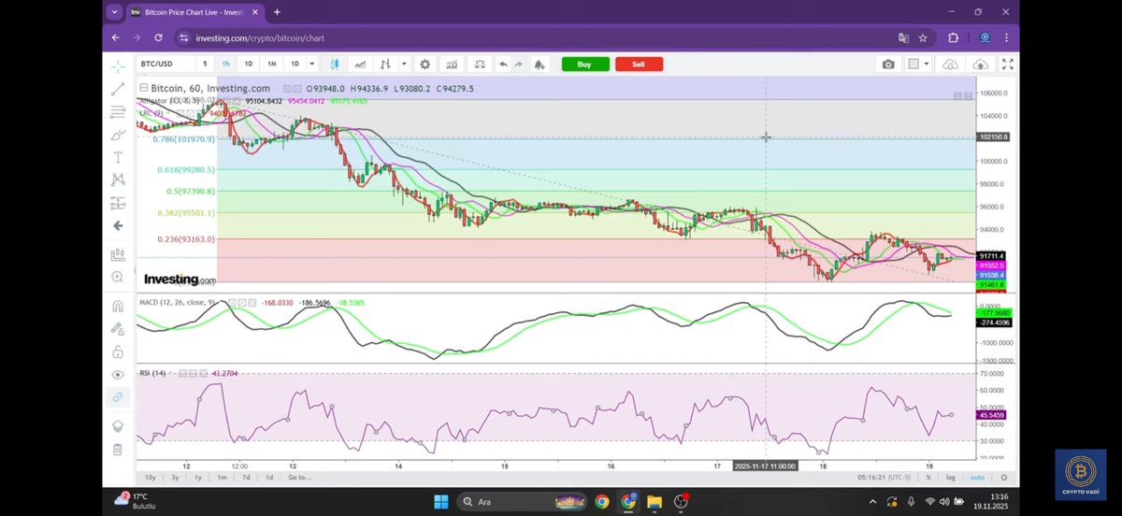Select the brush drawing tool
This screenshot has height=516, width=1122.
(x=118, y=135)
